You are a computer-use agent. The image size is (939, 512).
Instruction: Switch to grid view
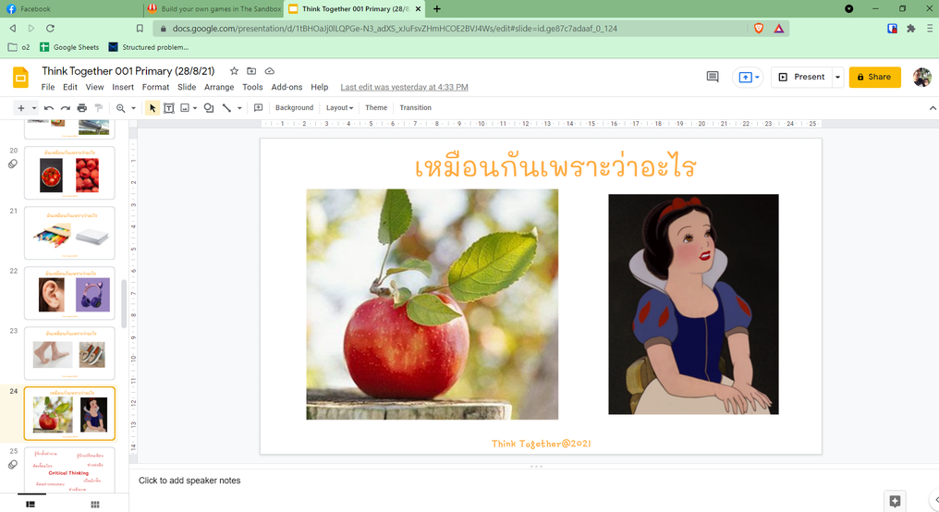(94, 505)
